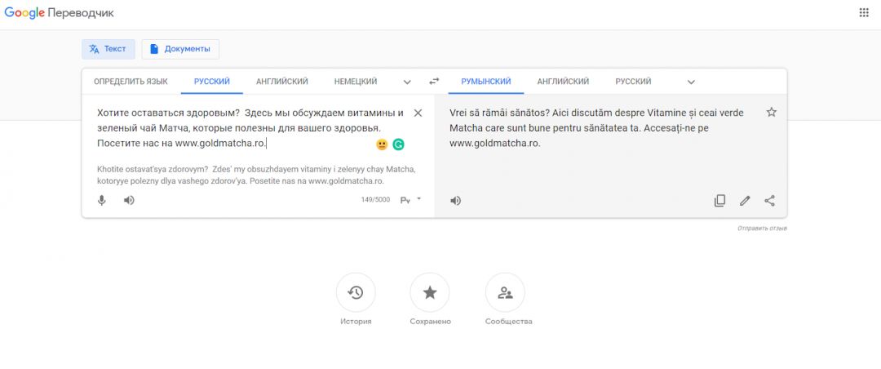Copy the translation to clipboard

coord(719,200)
